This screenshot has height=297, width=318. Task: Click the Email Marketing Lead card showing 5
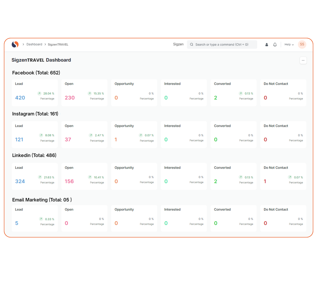[35, 218]
